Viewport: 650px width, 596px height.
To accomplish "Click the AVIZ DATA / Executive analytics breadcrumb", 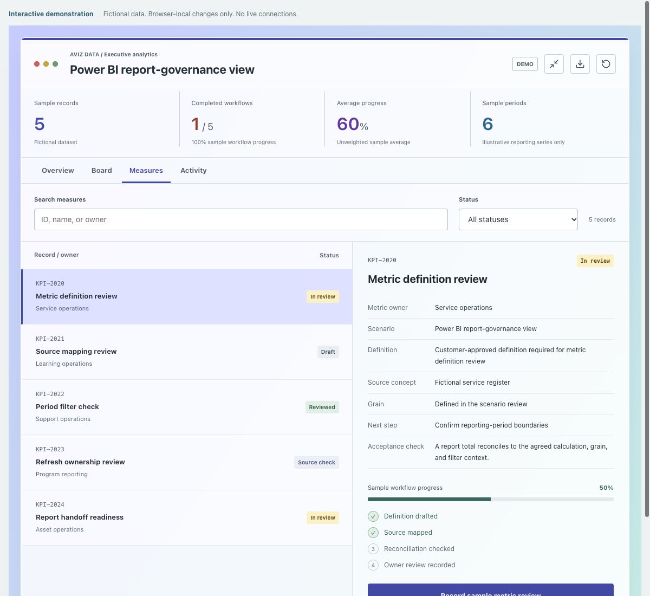I will pyautogui.click(x=114, y=54).
